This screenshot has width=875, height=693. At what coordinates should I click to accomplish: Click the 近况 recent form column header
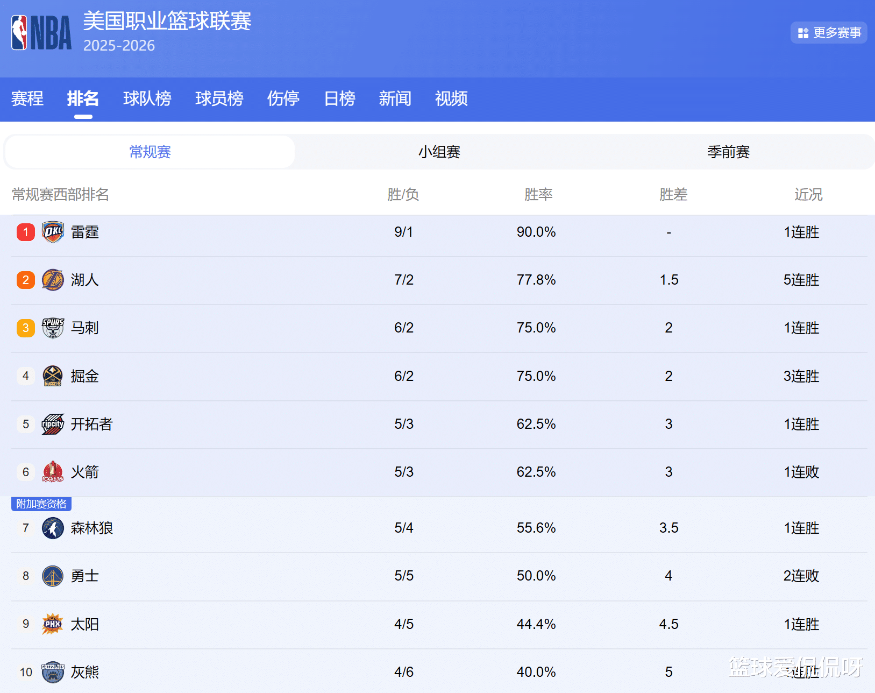[808, 194]
